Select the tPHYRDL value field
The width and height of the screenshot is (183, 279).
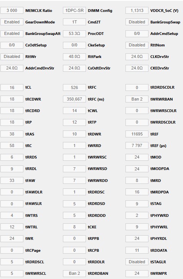point(137,238)
